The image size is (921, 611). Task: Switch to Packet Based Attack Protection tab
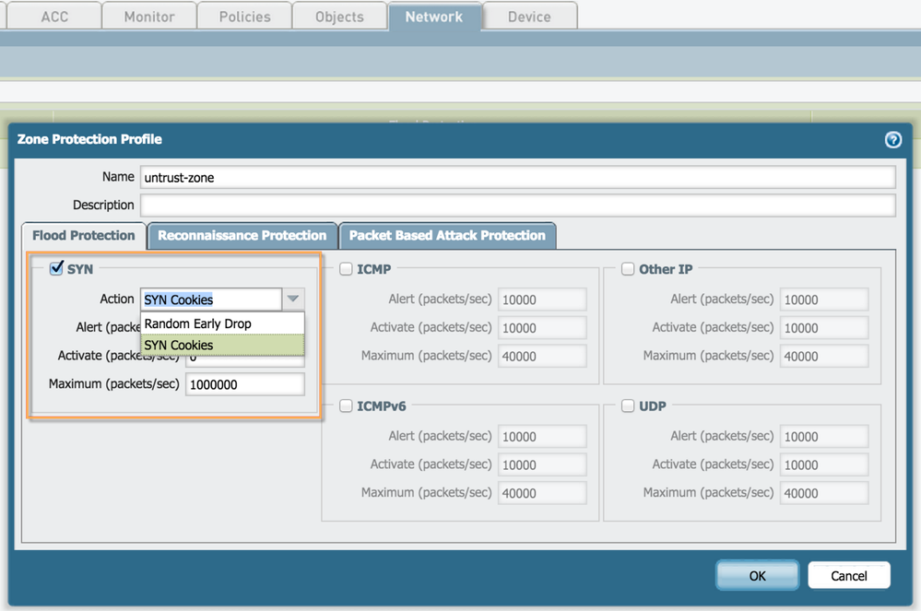[x=447, y=235]
